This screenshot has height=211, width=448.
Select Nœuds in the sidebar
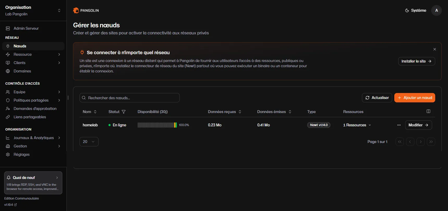33,46
